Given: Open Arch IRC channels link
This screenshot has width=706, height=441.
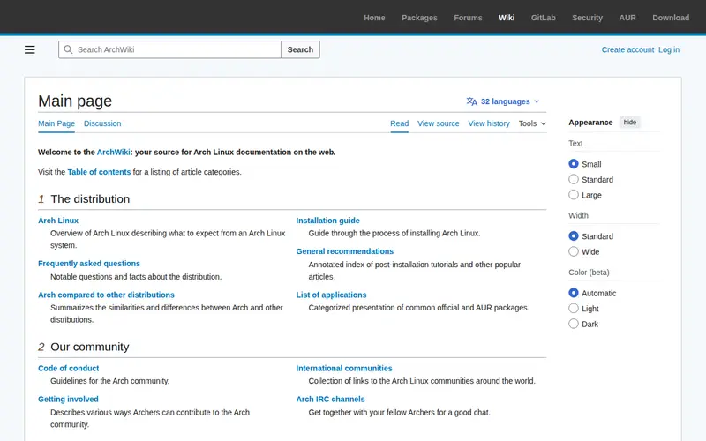Looking at the screenshot, I should click(330, 399).
